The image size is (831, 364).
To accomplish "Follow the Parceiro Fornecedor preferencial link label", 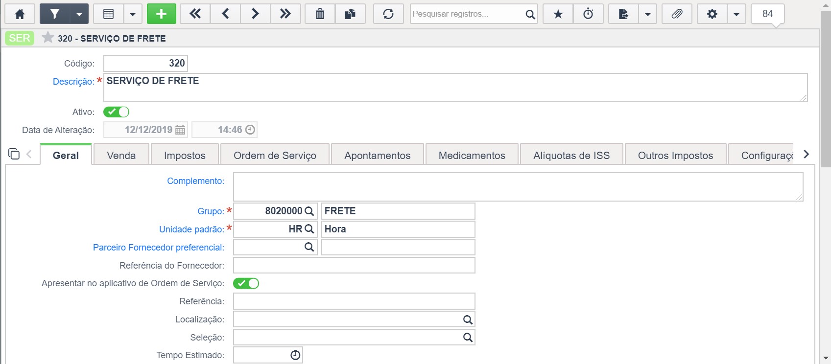I will (159, 248).
